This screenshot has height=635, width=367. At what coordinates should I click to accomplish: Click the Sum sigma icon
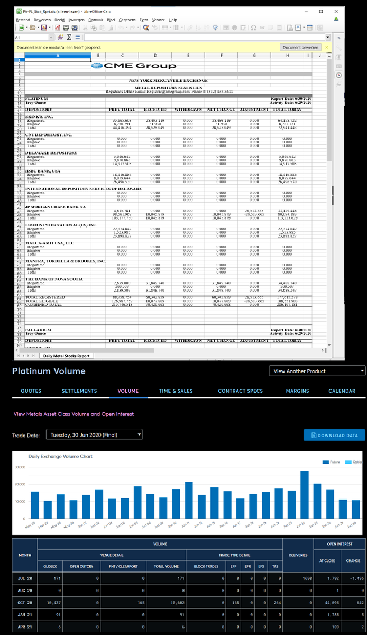pos(69,38)
